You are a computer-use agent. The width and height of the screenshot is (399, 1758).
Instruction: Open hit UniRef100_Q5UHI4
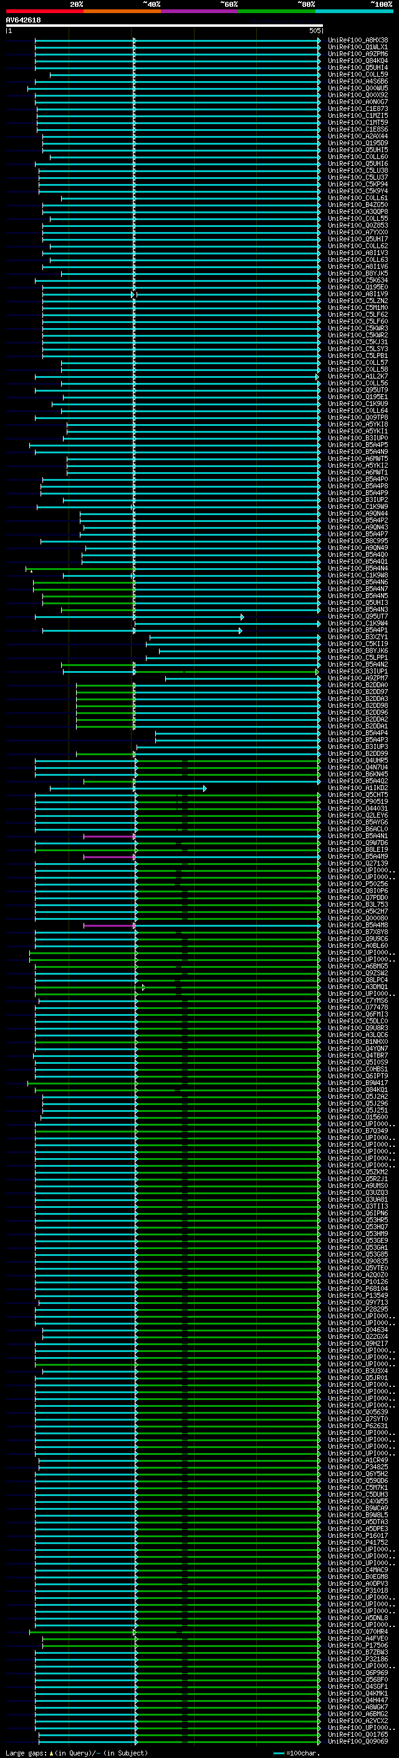pos(358,67)
